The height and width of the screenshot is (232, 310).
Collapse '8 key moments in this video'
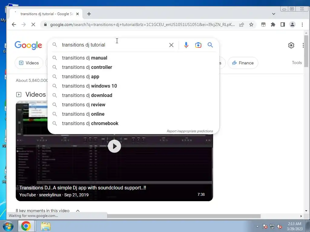[x=78, y=211]
